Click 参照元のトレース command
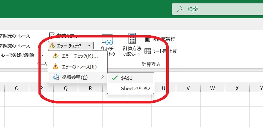Image resolution: width=263 pixels, height=127 pixels. pyautogui.click(x=15, y=36)
